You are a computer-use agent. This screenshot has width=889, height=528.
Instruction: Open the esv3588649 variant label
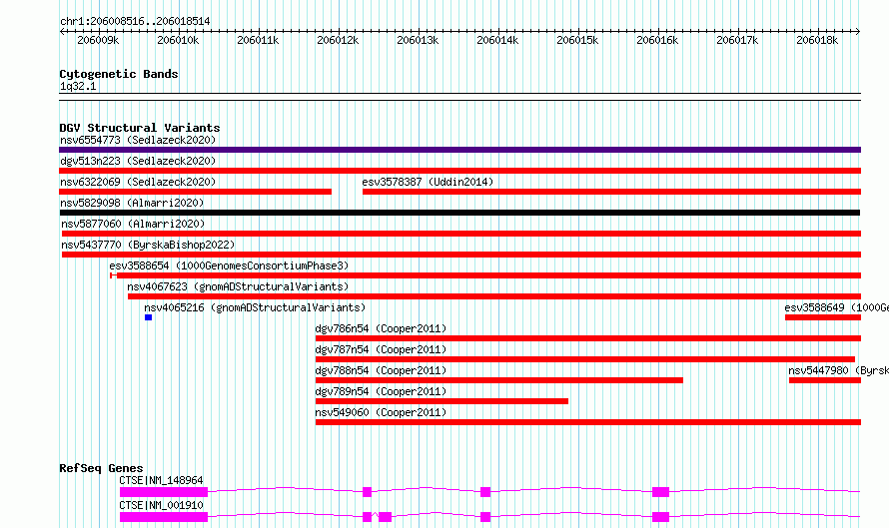836,307
